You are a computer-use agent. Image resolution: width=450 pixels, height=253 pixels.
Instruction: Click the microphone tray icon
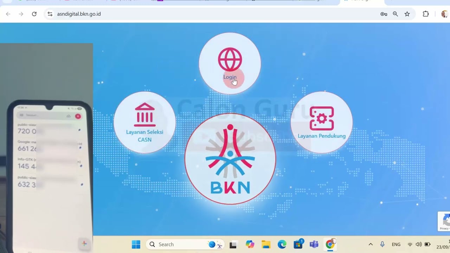382,245
